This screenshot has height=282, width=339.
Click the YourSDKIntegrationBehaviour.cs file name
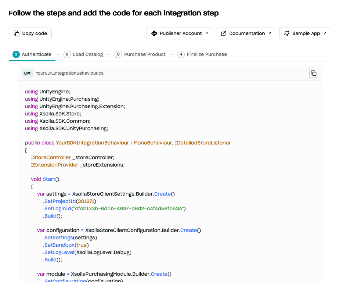pyautogui.click(x=70, y=73)
